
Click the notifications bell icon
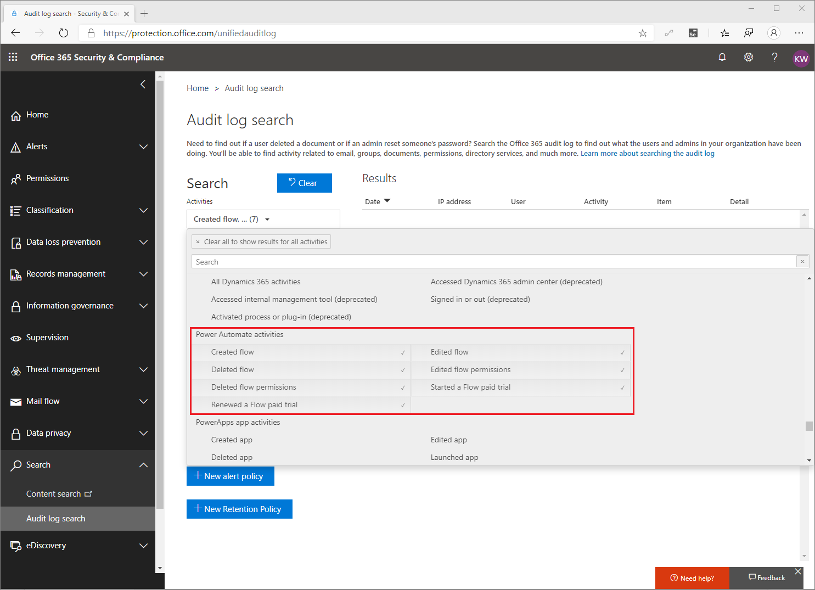point(722,57)
